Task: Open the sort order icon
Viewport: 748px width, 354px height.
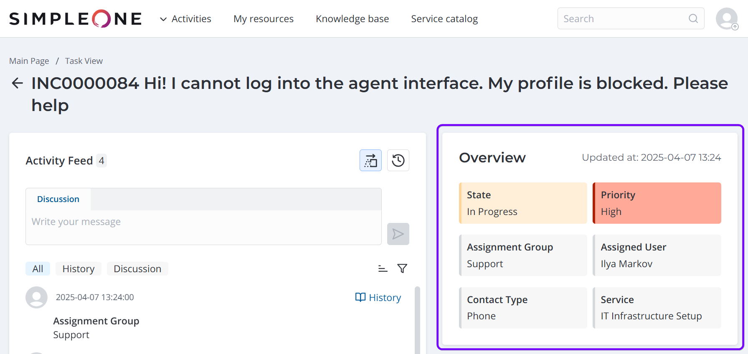Action: 383,268
